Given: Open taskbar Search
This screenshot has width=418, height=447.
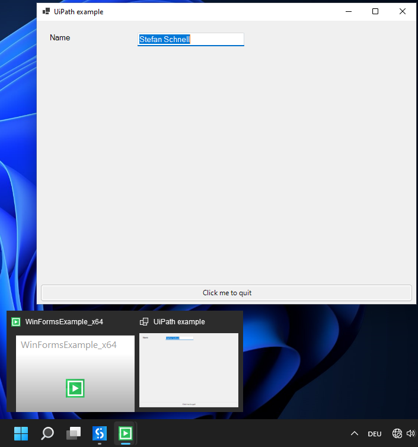Looking at the screenshot, I should [x=47, y=433].
